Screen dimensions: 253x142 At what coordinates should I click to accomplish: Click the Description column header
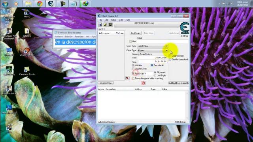point(111,89)
